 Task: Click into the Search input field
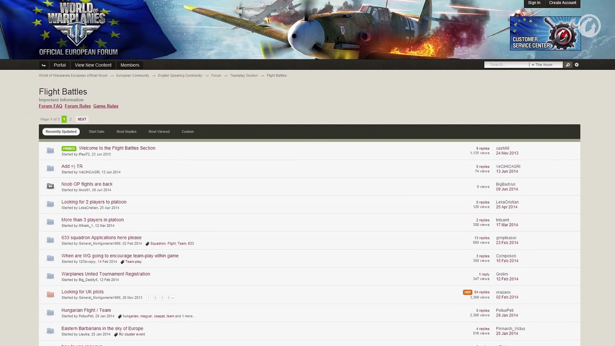click(507, 64)
